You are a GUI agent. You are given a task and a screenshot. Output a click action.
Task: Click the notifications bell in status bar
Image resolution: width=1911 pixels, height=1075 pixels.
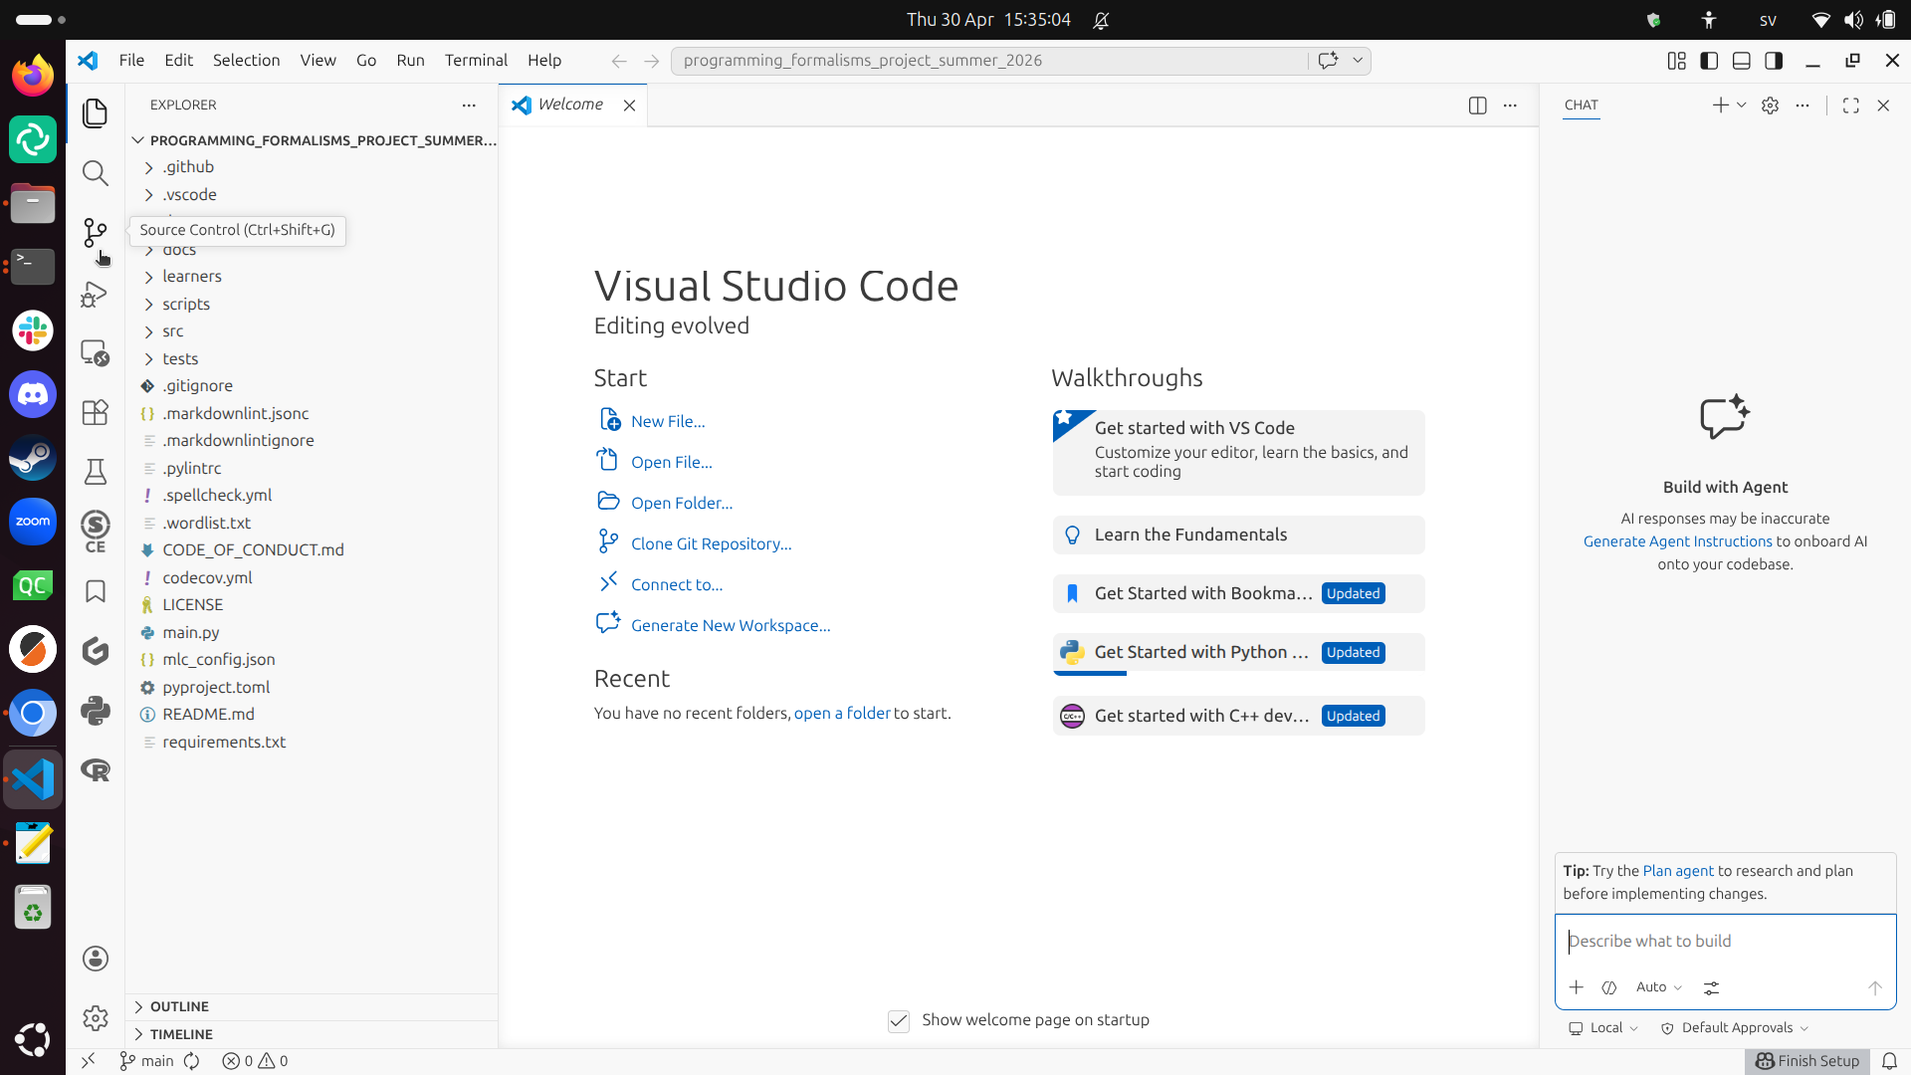[1890, 1061]
